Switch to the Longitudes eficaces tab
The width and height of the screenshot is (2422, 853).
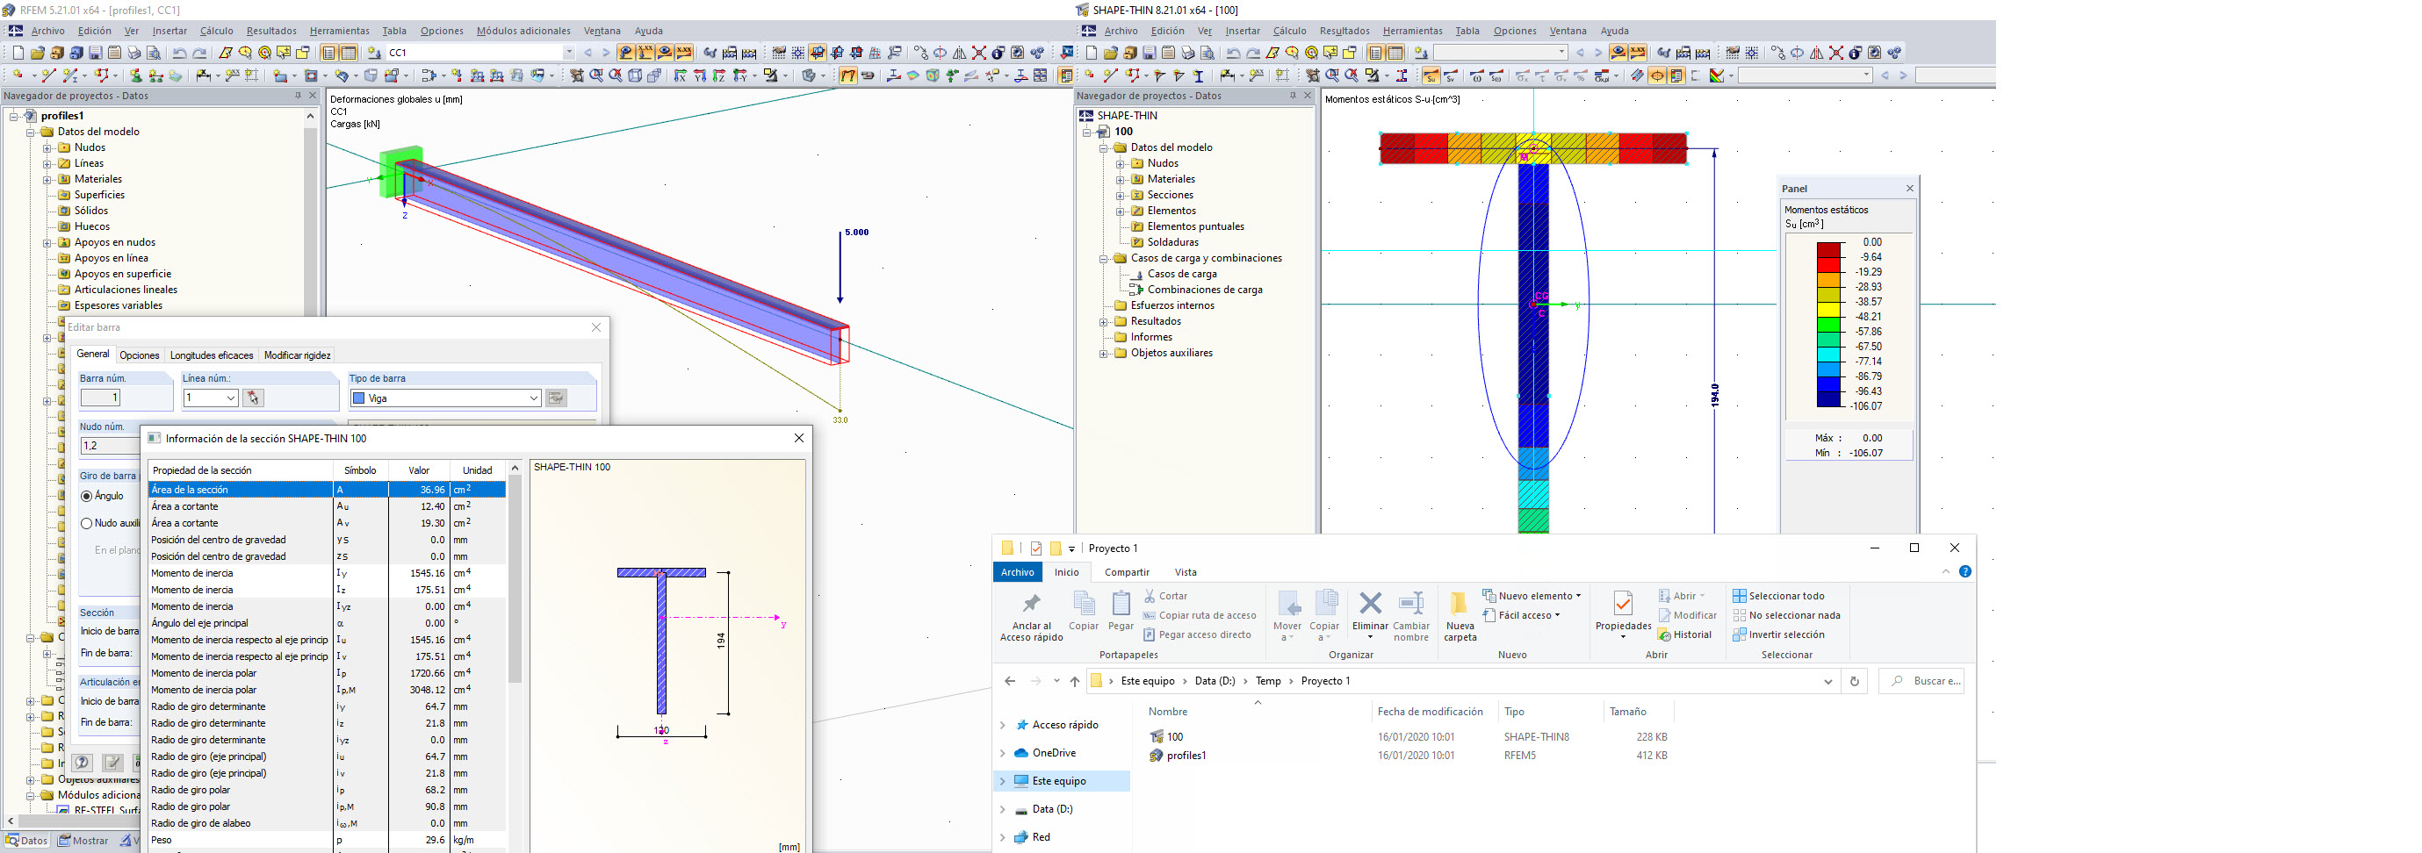click(212, 355)
